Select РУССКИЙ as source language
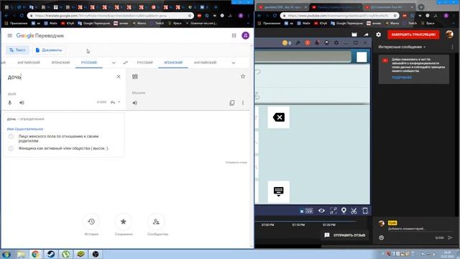This screenshot has height=259, width=460. 89,63
